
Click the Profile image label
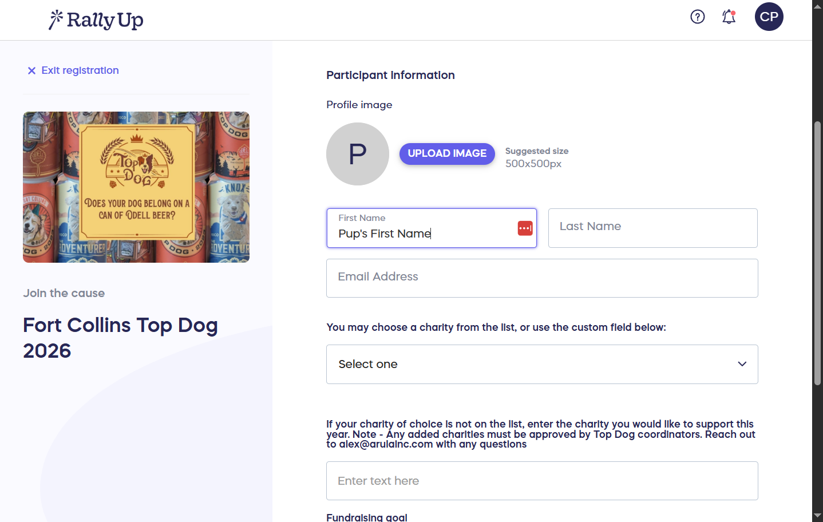point(359,105)
